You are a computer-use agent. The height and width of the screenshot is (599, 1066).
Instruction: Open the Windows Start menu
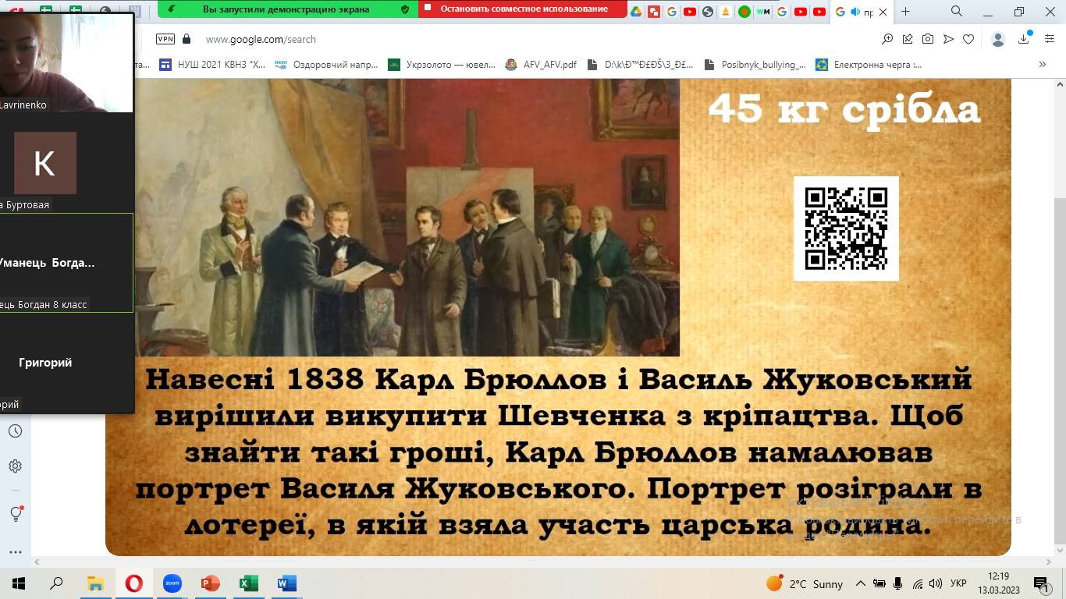[19, 583]
